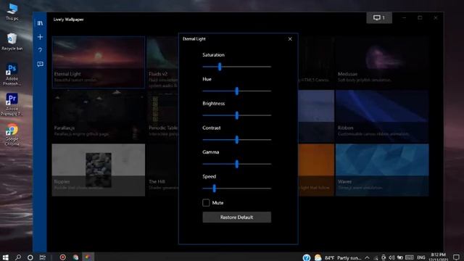Screen dimensions: 464x261
Task: Click the volume speaker tray icon
Action: click(391, 258)
